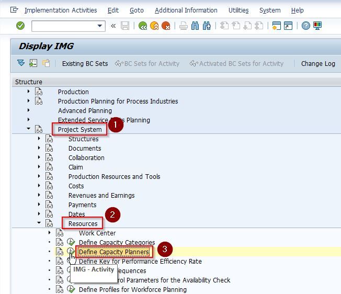This screenshot has height=294, width=341.
Task: Click the Structure column header
Action: pyautogui.click(x=28, y=82)
